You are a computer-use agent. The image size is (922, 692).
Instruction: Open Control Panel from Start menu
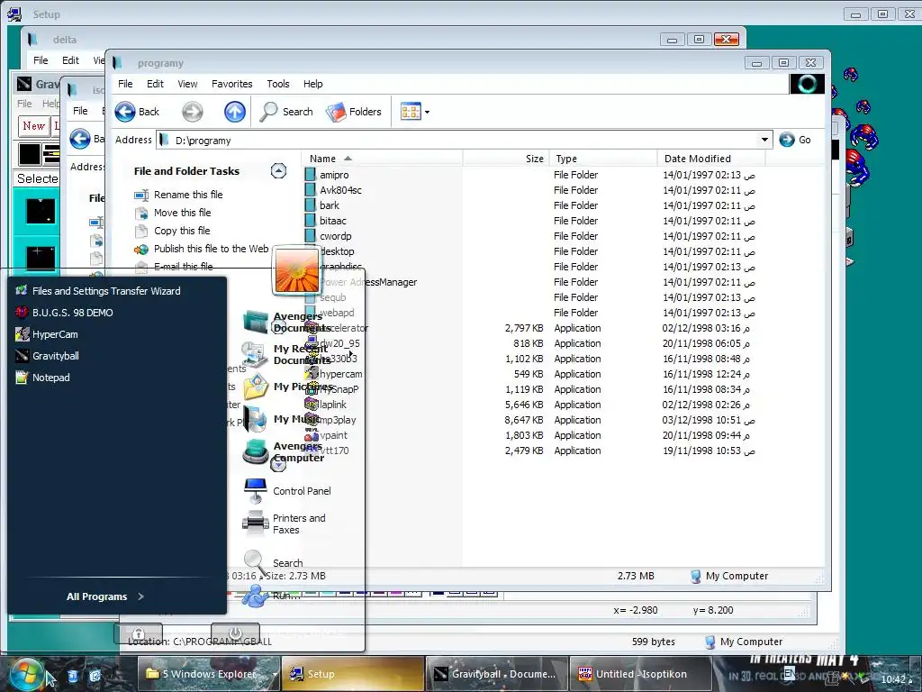coord(288,491)
